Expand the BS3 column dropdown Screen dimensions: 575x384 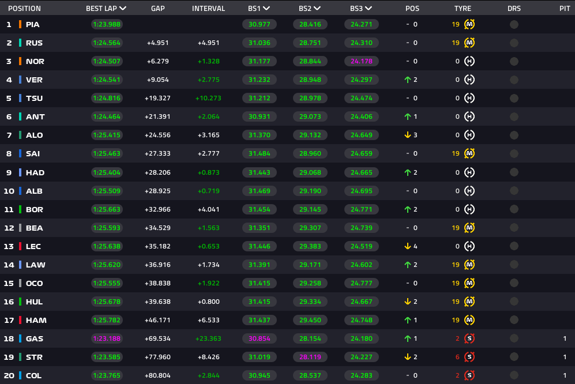pos(369,9)
